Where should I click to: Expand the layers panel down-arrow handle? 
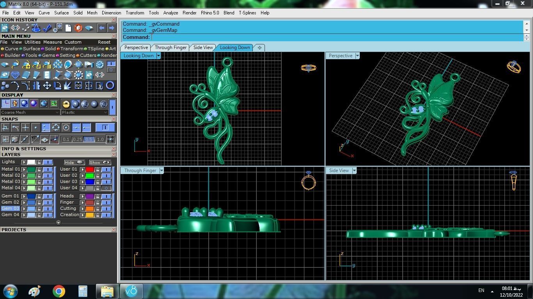[59, 223]
